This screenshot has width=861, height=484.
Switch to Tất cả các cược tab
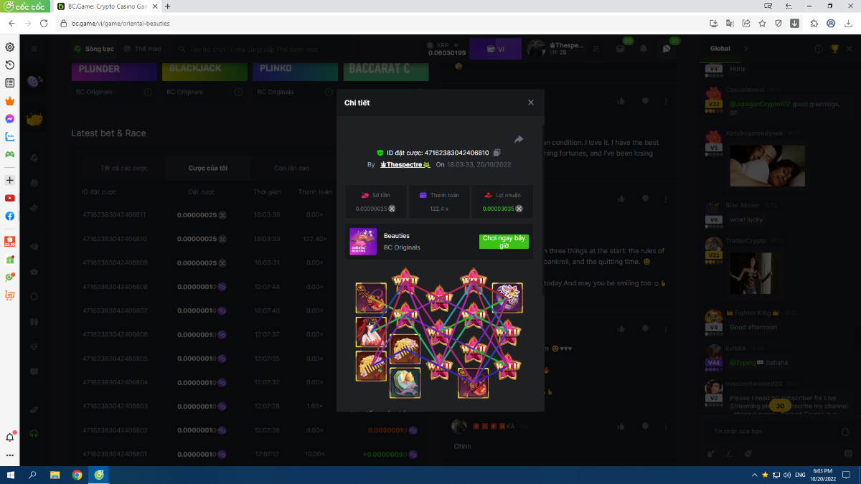point(124,168)
